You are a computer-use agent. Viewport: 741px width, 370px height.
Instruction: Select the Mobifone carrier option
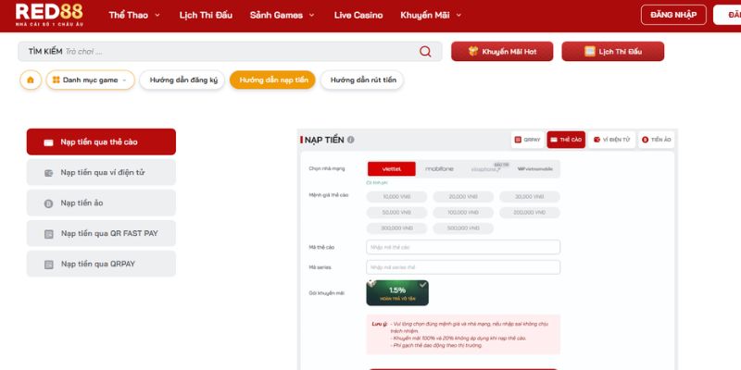[x=439, y=168]
